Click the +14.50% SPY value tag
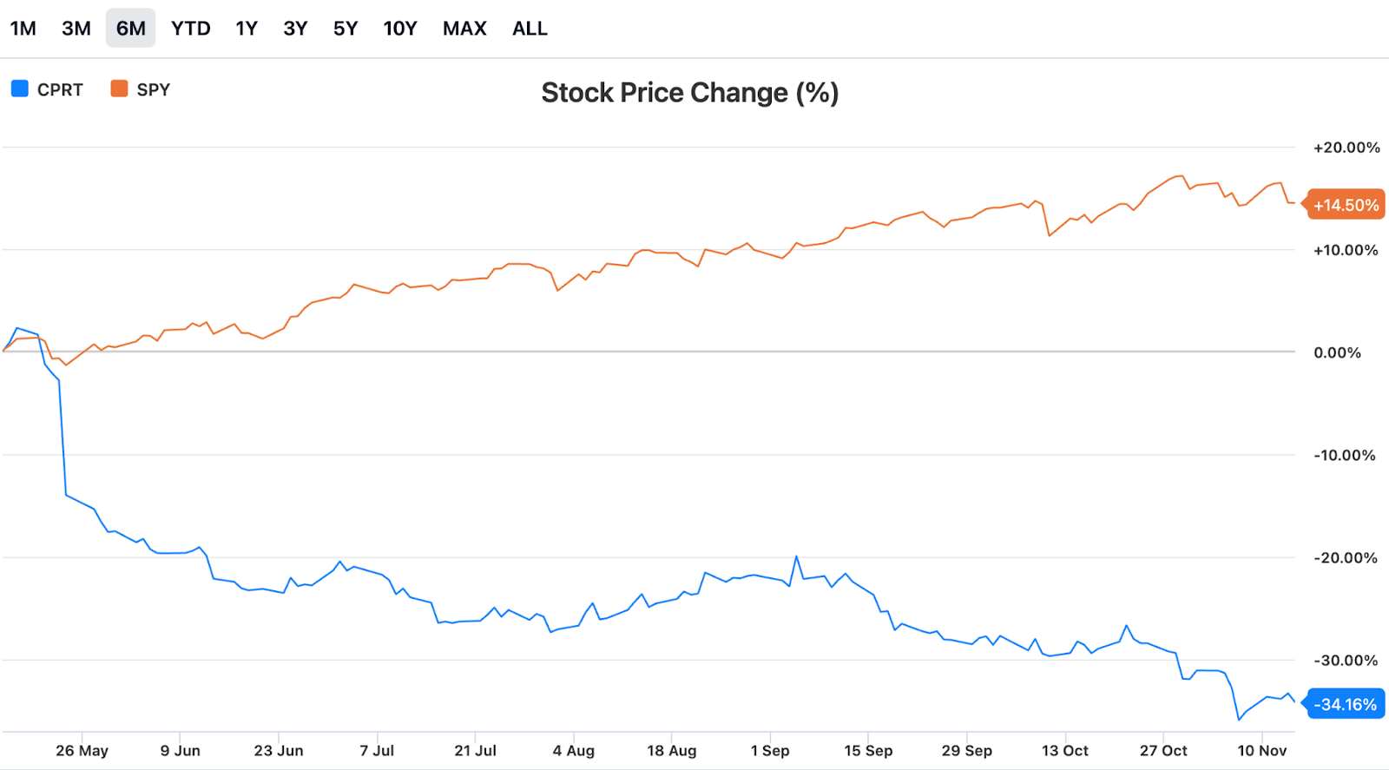Screen dimensions: 1389x770 coord(1346,205)
